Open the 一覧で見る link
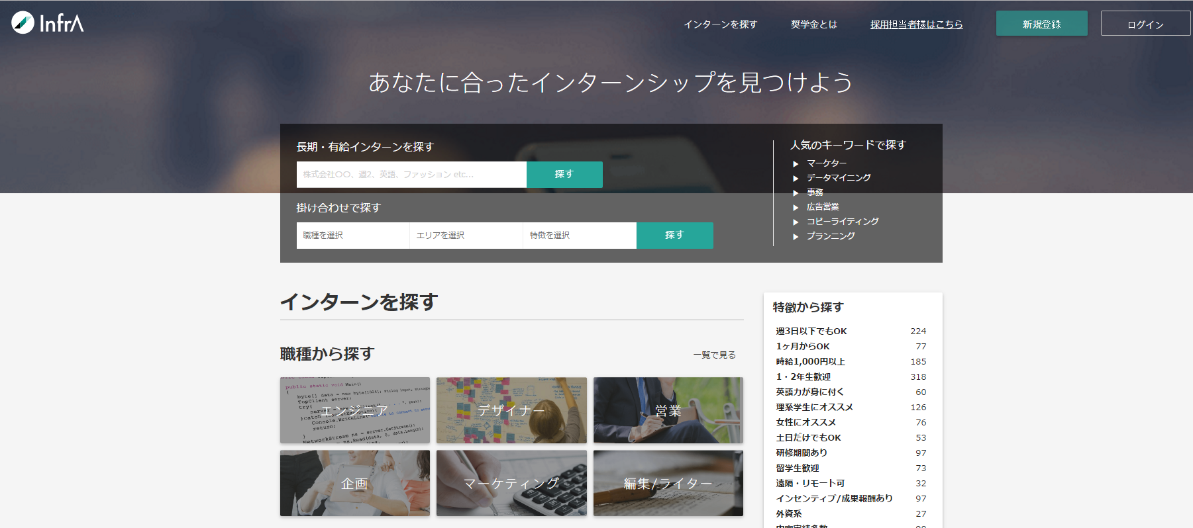 click(714, 355)
